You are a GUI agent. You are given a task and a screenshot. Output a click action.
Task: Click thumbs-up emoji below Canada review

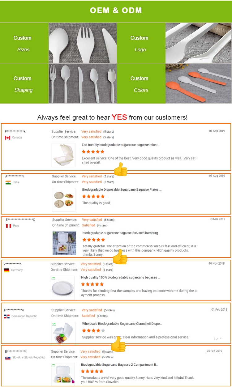click(x=120, y=169)
